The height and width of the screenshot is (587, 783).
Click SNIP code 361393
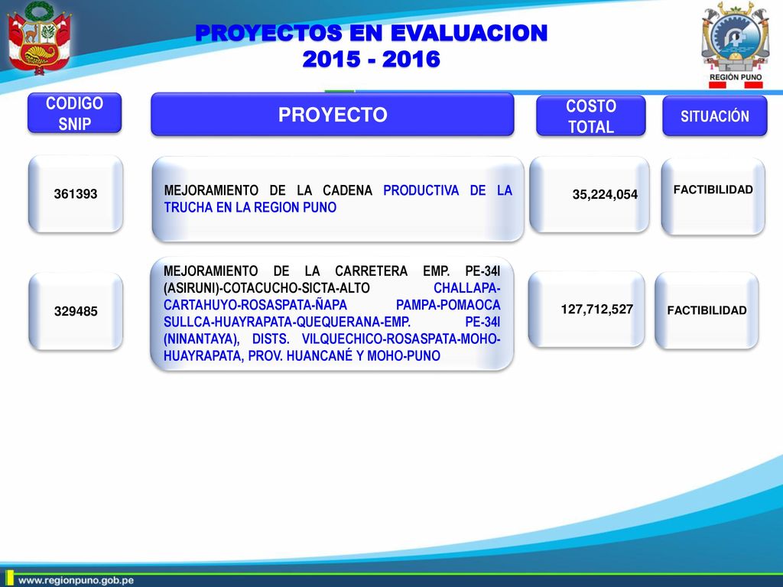pyautogui.click(x=76, y=193)
